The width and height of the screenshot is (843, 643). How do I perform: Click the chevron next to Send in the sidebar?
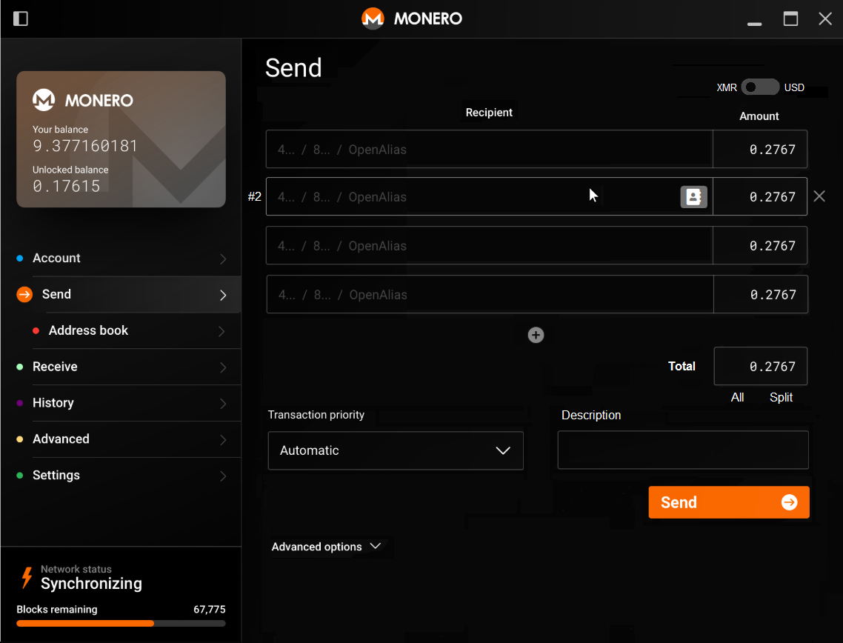click(222, 295)
